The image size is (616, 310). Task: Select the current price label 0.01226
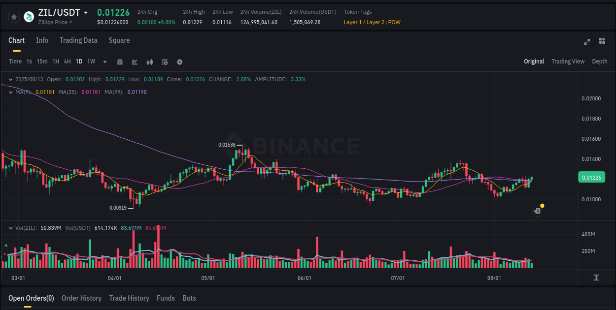click(591, 177)
